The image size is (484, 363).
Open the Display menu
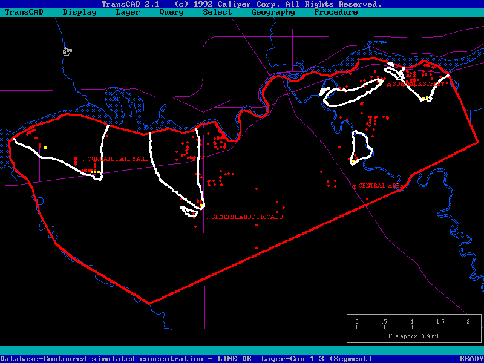(x=79, y=12)
